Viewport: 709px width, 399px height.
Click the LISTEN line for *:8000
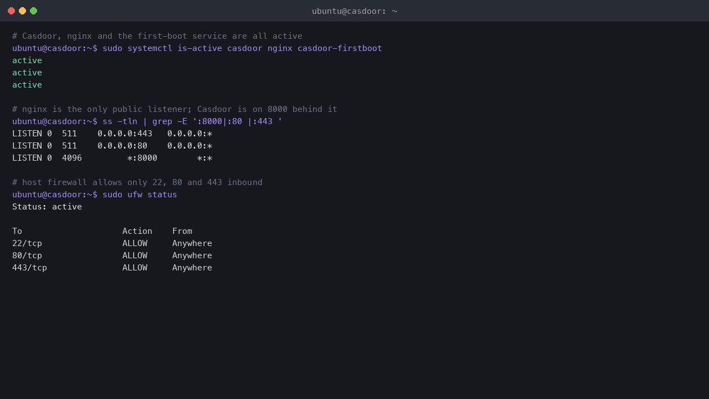112,158
